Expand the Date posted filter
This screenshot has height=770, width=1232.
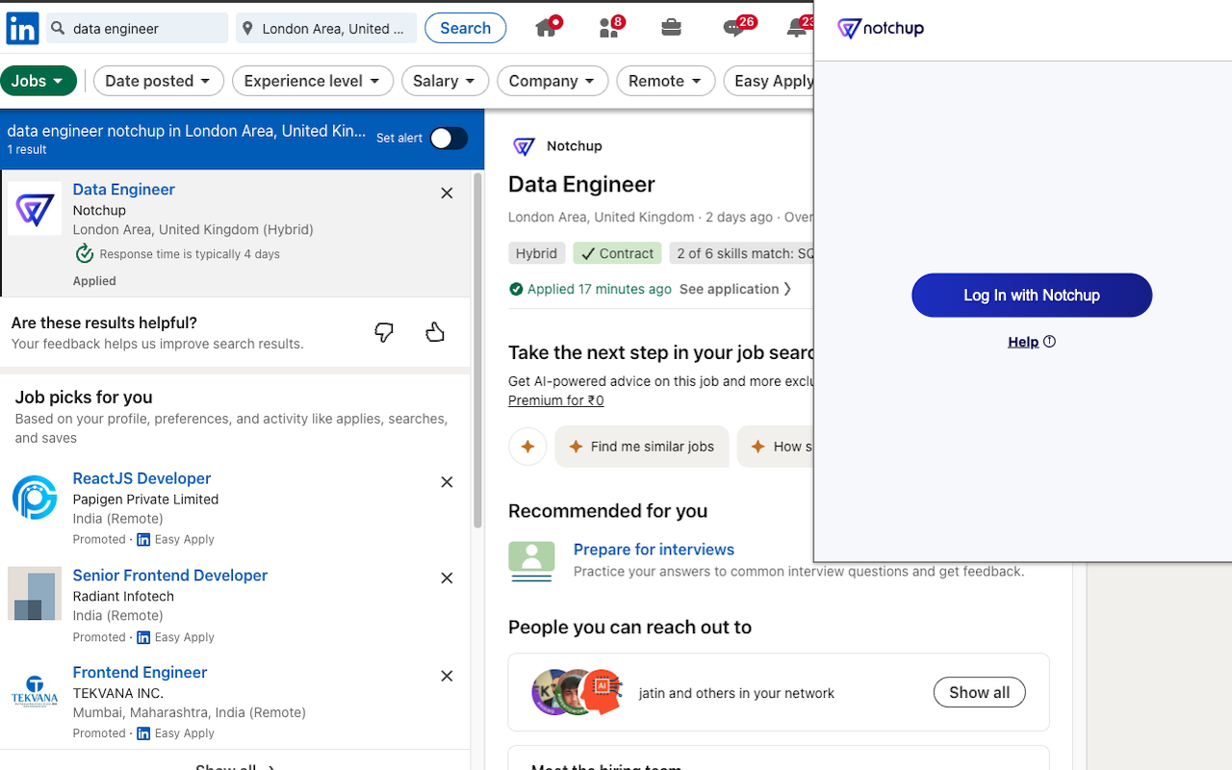pos(159,81)
